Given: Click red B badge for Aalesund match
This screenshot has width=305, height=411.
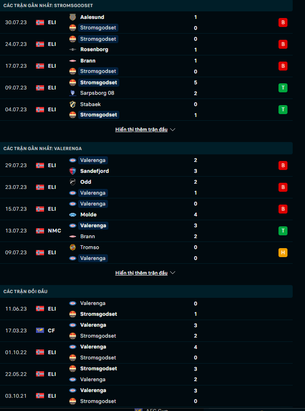Looking at the screenshot, I should tap(283, 22).
